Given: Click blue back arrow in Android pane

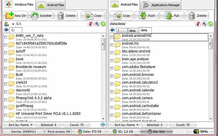Looking at the screenshot, I should click(112, 30).
